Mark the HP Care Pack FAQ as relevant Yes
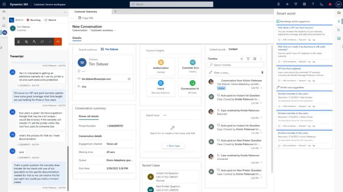 click(x=310, y=81)
